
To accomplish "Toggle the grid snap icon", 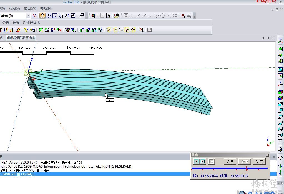I will tap(126, 16).
